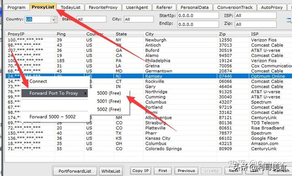Select the Cumming city cell
292x176 pixels.
[x=155, y=97]
